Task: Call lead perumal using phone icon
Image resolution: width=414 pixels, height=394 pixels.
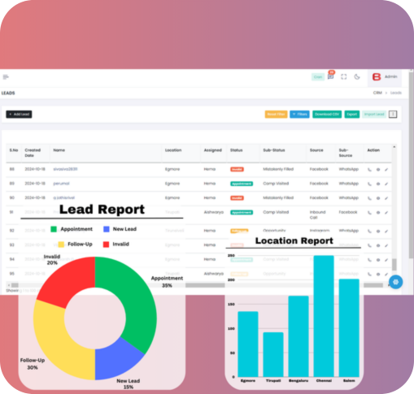Action: (369, 184)
